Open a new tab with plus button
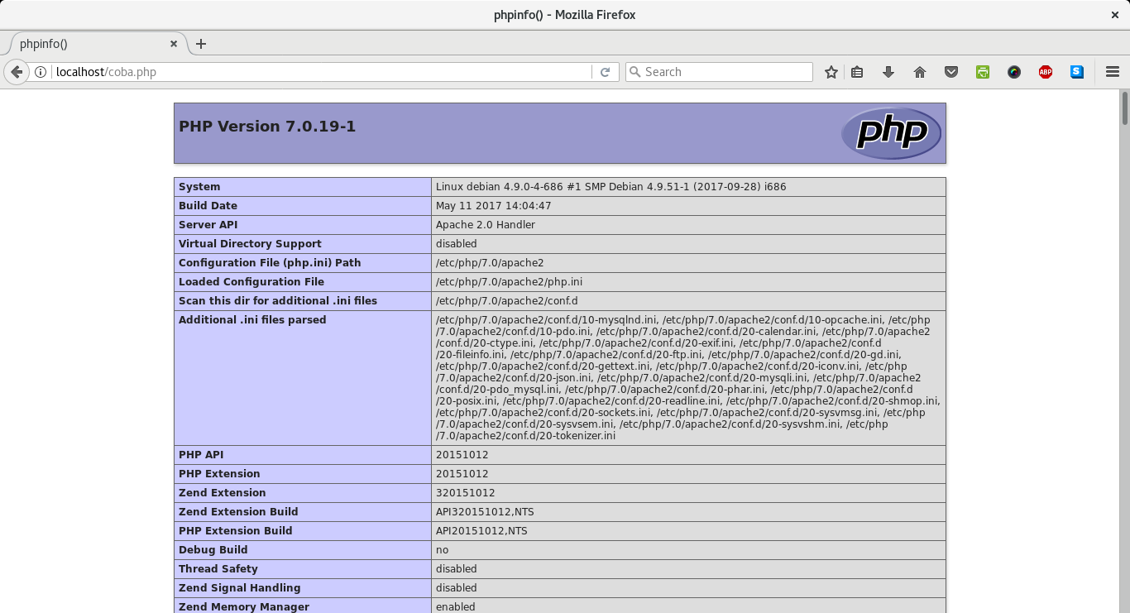This screenshot has width=1130, height=613. click(200, 44)
